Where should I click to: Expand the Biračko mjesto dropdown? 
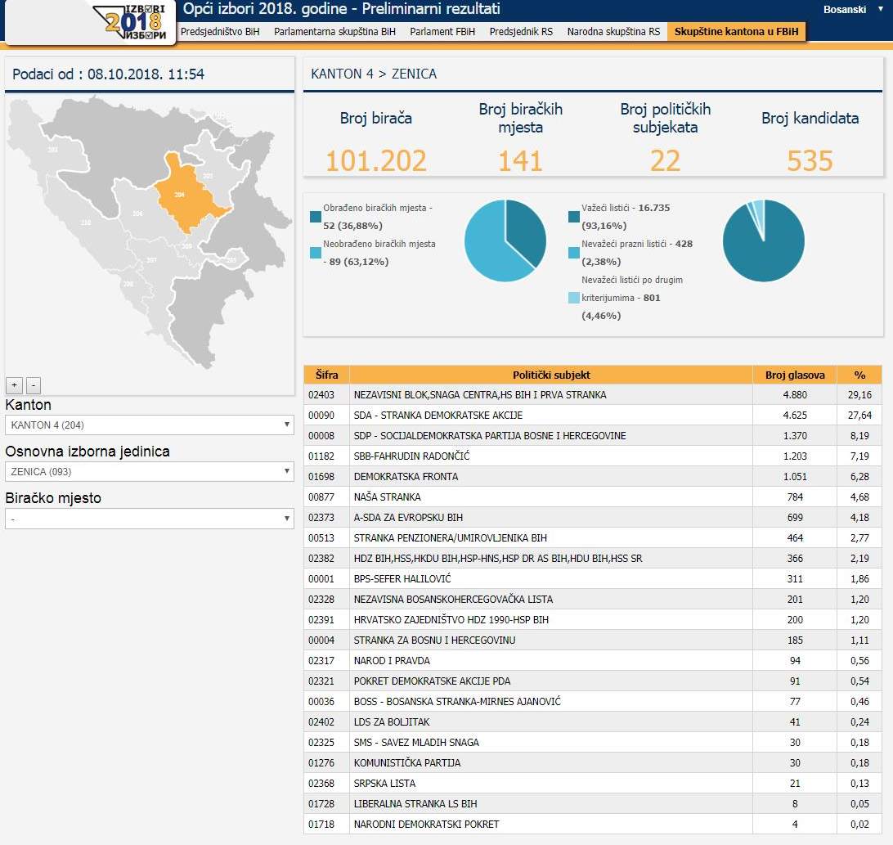(x=150, y=519)
